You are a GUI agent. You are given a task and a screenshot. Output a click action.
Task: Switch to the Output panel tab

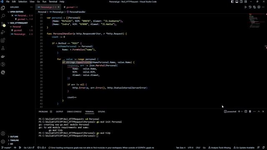[59, 112]
